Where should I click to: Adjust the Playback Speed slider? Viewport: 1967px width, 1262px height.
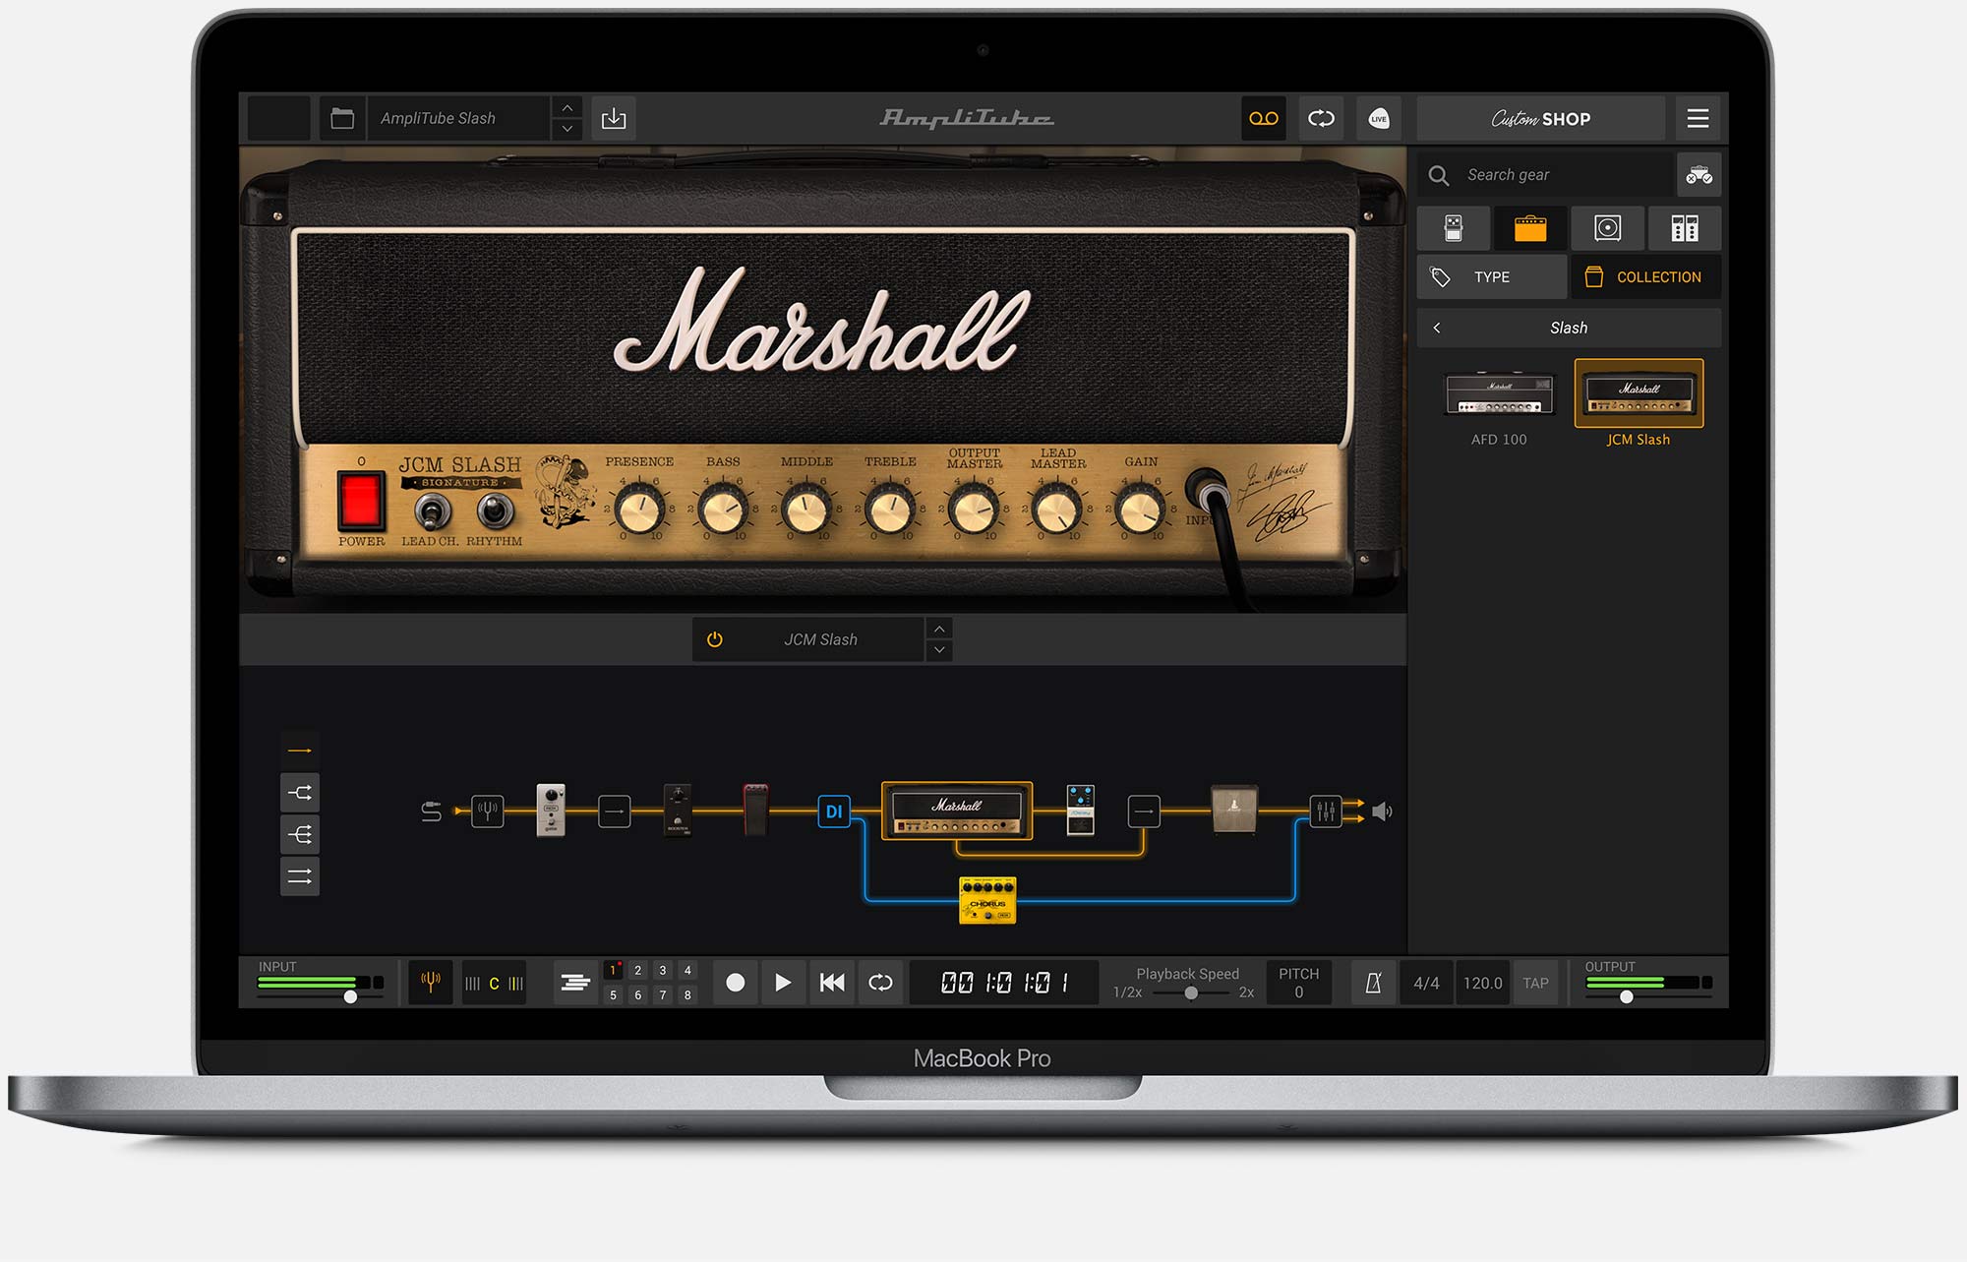[1191, 992]
